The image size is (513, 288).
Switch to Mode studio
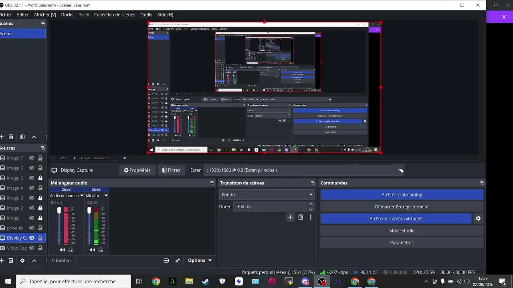[402, 231]
